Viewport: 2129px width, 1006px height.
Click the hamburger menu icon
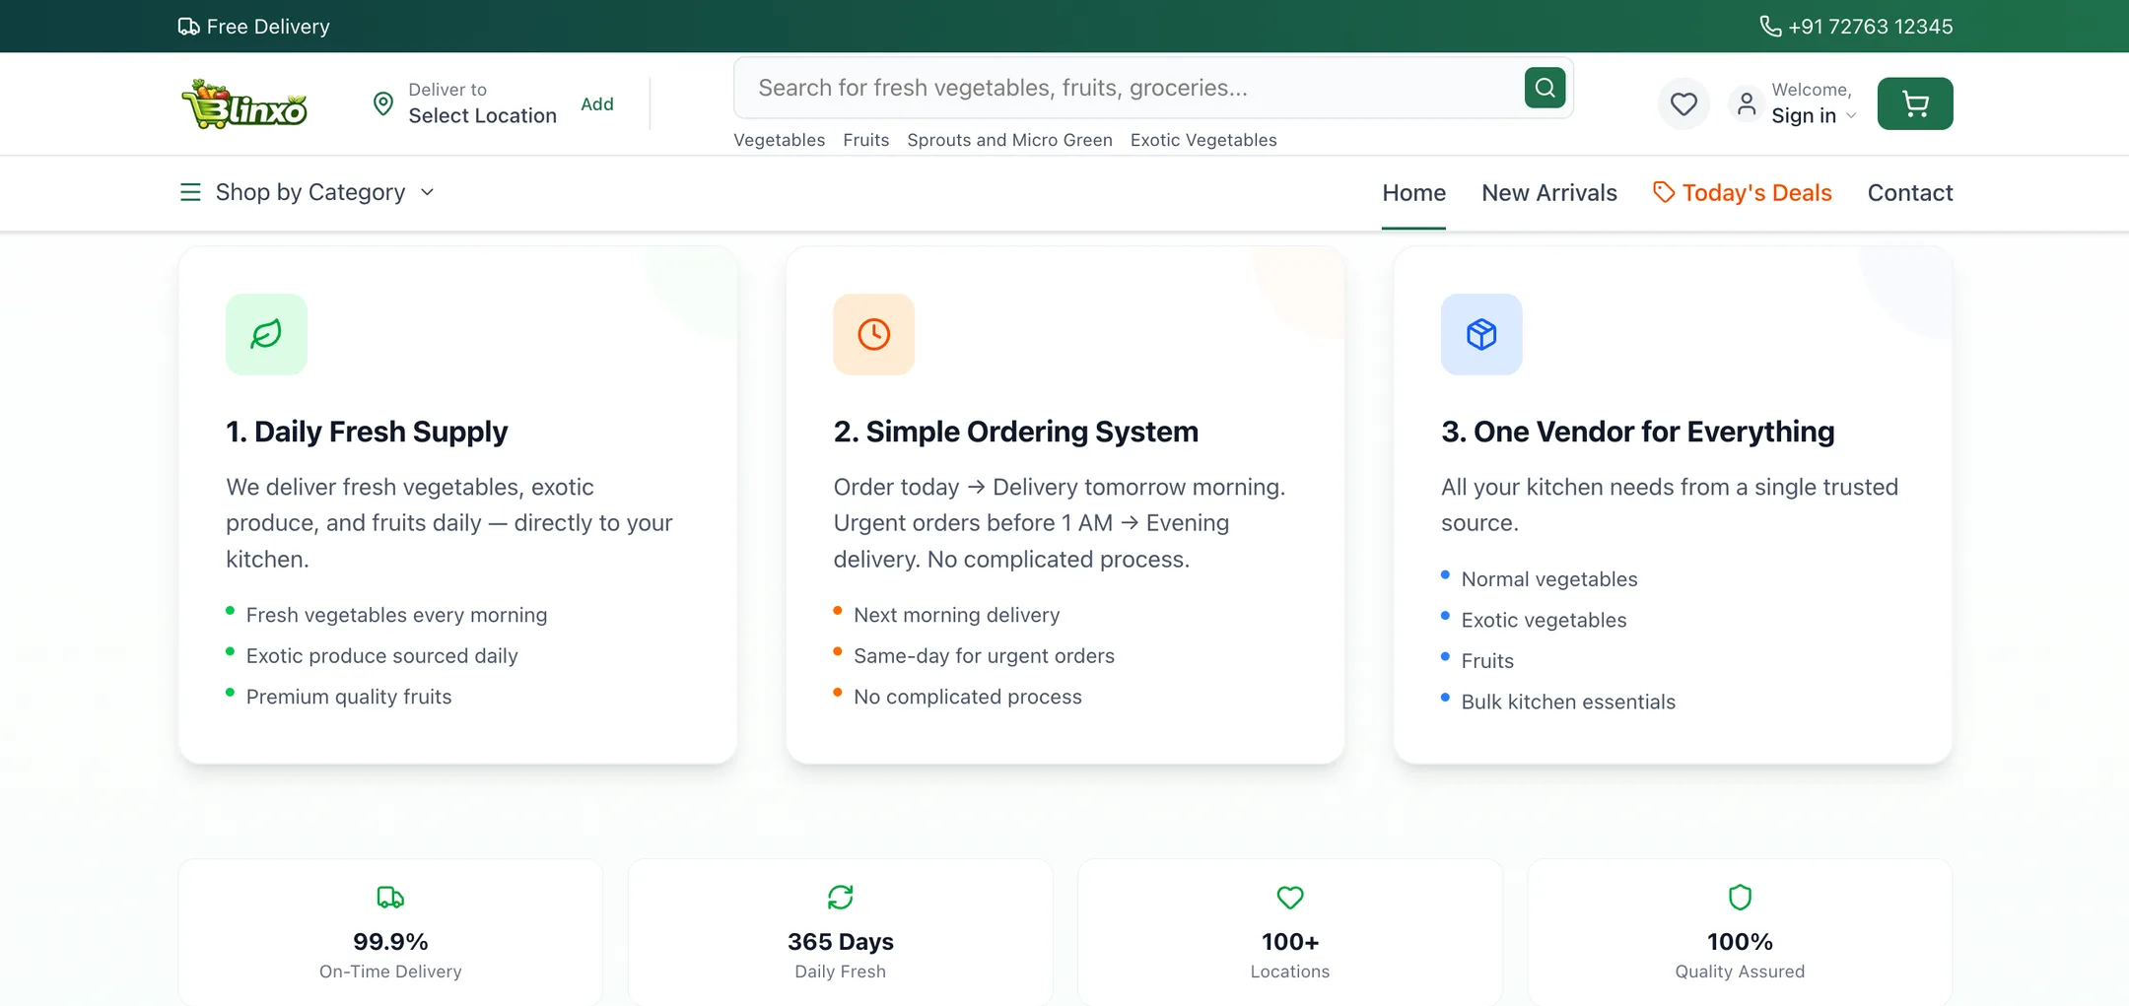pos(190,192)
